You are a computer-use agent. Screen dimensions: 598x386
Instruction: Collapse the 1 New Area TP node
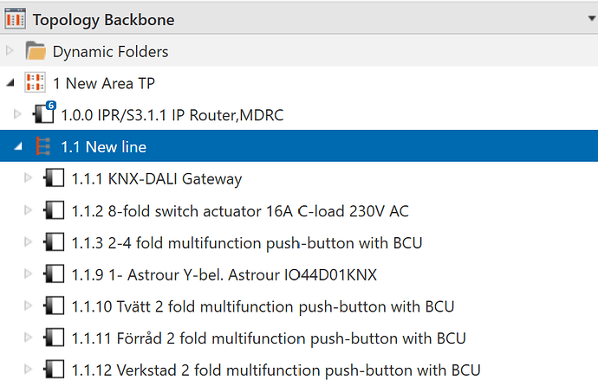pos(10,84)
